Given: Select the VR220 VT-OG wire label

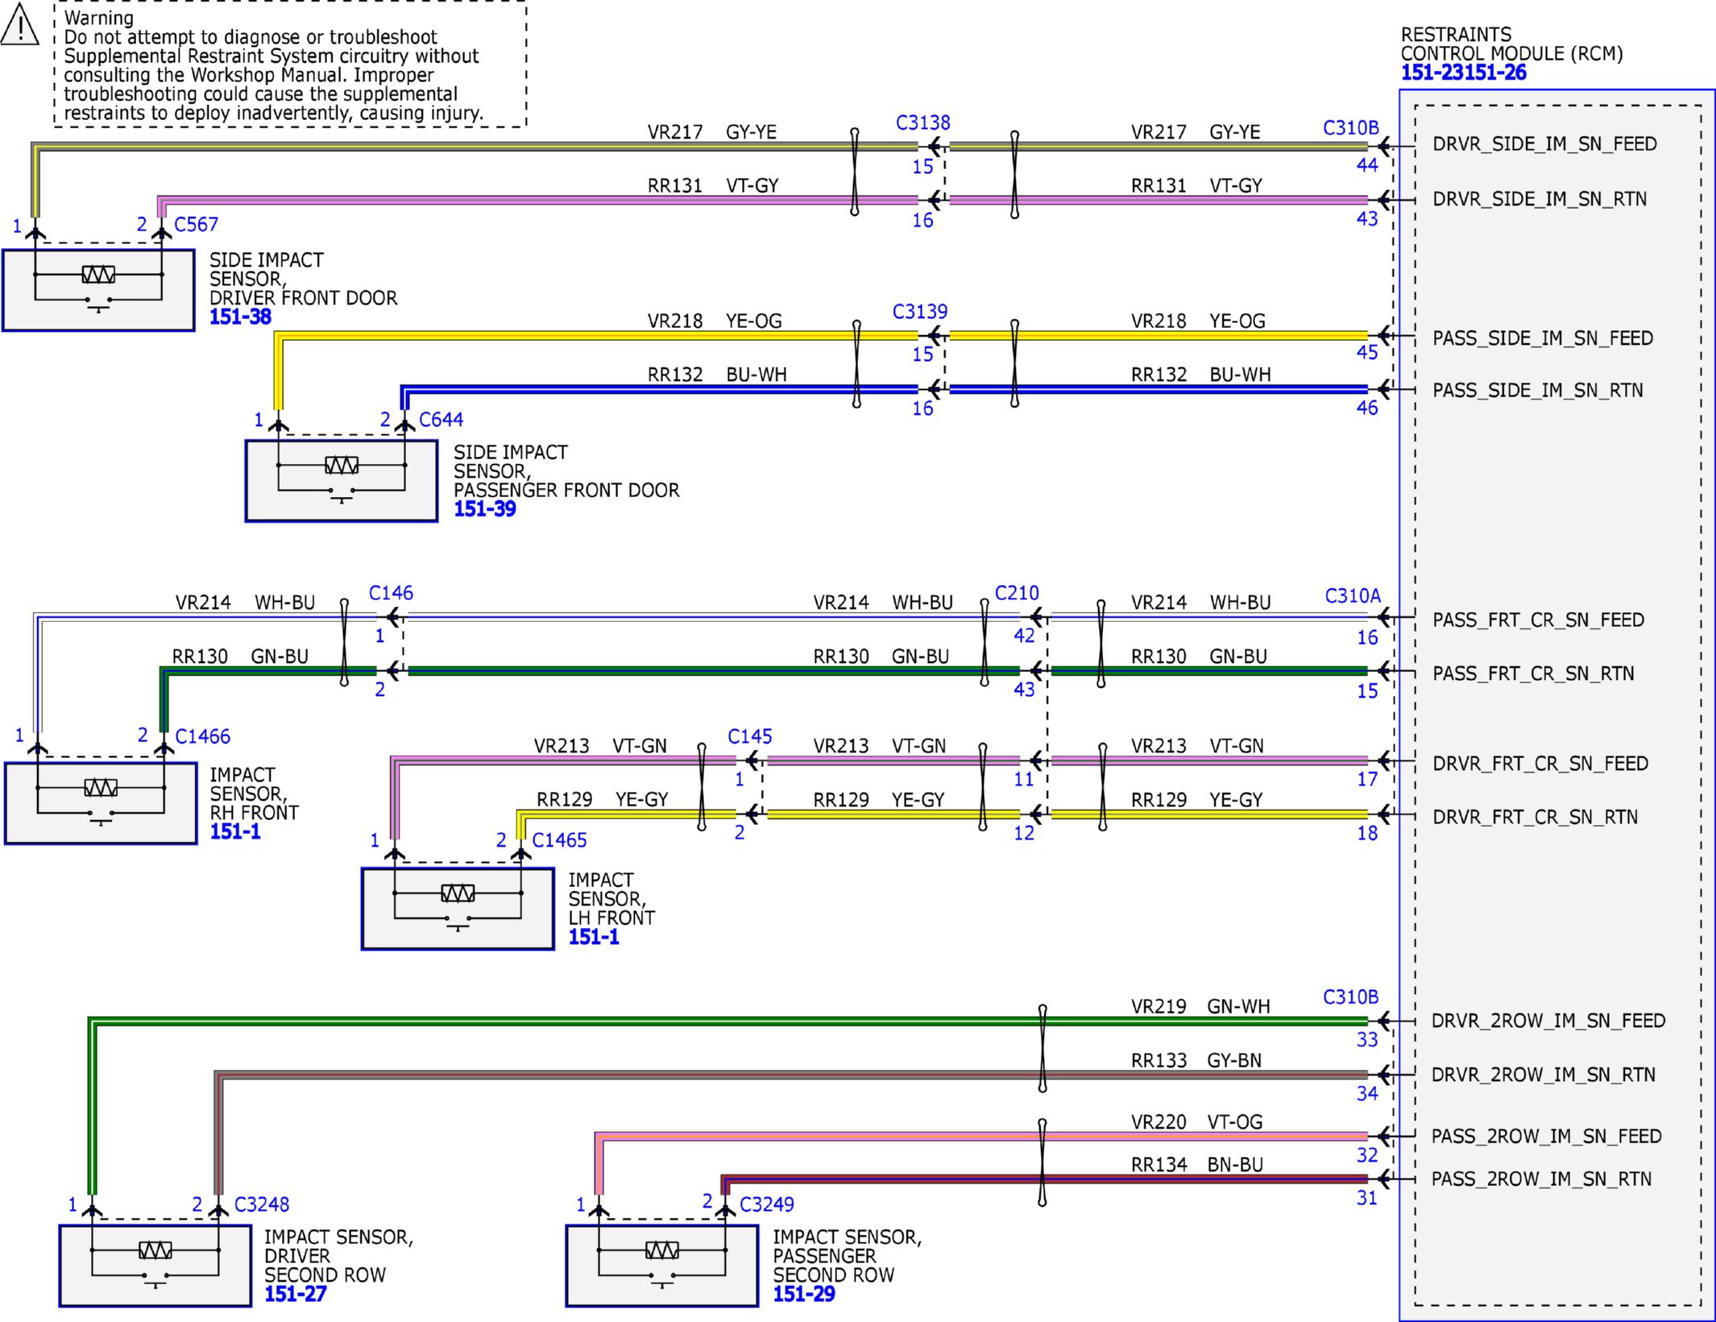Looking at the screenshot, I should tap(1197, 1122).
